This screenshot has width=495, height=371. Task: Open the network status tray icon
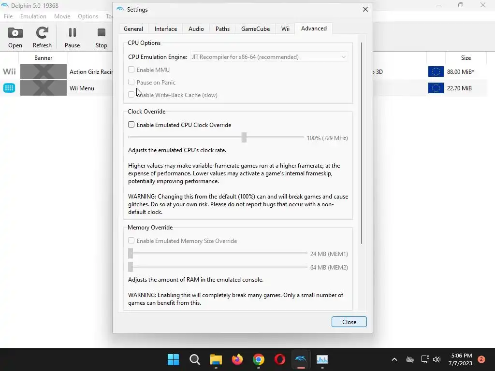(425, 359)
